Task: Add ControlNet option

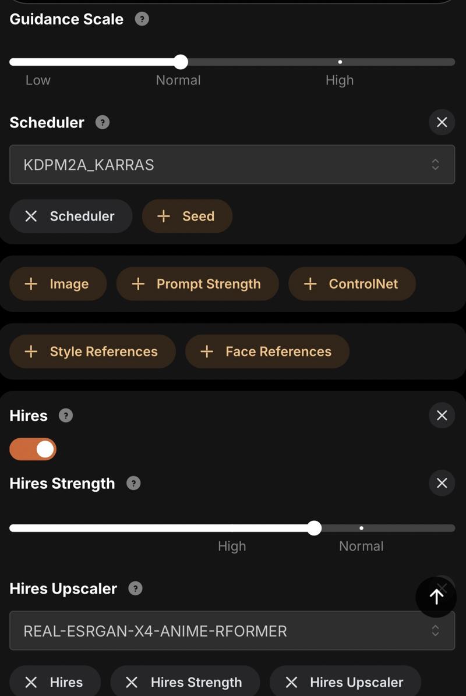Action: 352,284
